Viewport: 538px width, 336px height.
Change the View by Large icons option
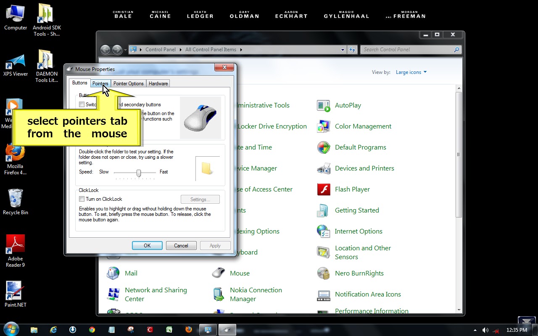[x=411, y=72]
